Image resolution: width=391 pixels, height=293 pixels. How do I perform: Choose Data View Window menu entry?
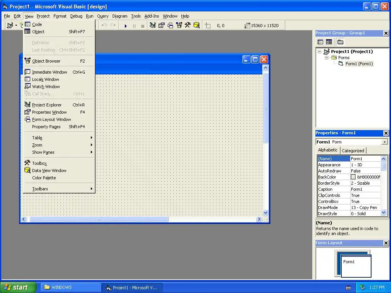pyautogui.click(x=59, y=171)
